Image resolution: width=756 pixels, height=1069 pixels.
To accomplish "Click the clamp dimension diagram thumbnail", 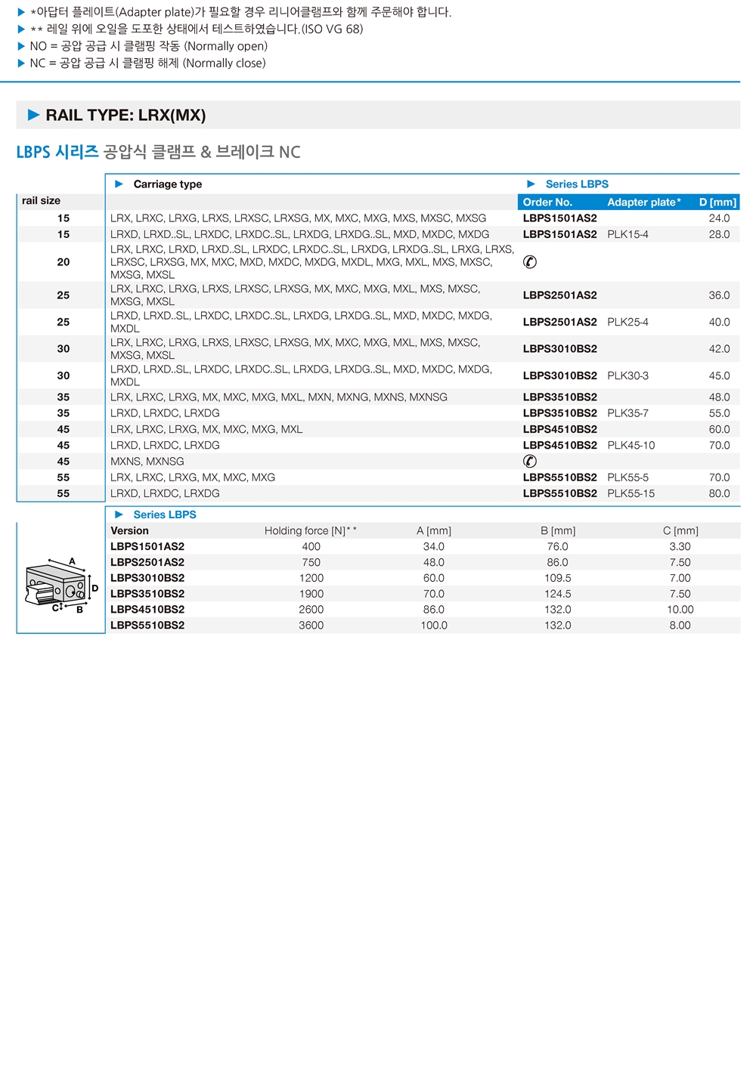I will point(61,586).
